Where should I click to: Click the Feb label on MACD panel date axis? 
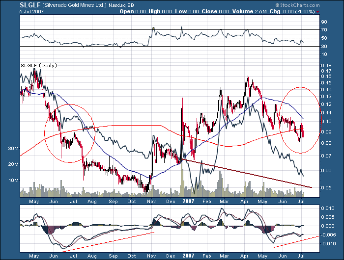click(x=207, y=256)
